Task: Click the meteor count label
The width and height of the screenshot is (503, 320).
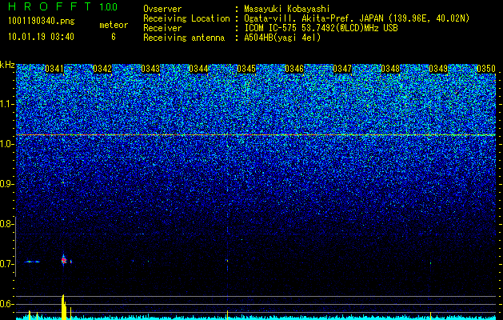Action: (x=114, y=25)
